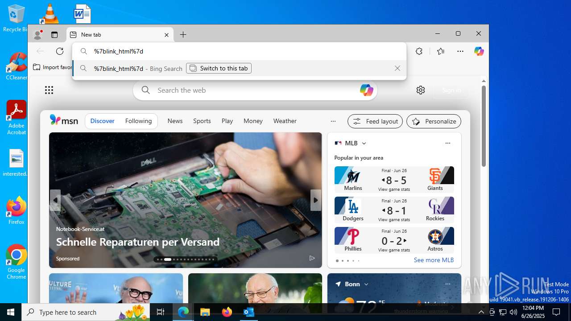Go to previous carousel slide

(55, 200)
